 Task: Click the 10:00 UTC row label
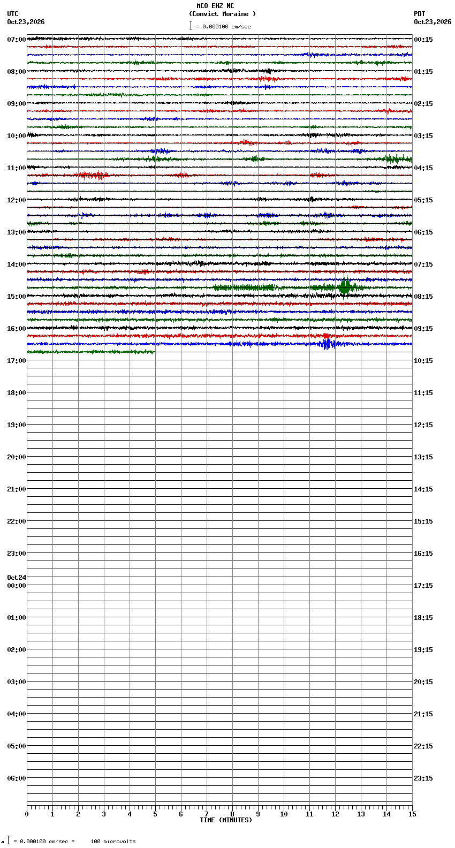pos(17,136)
